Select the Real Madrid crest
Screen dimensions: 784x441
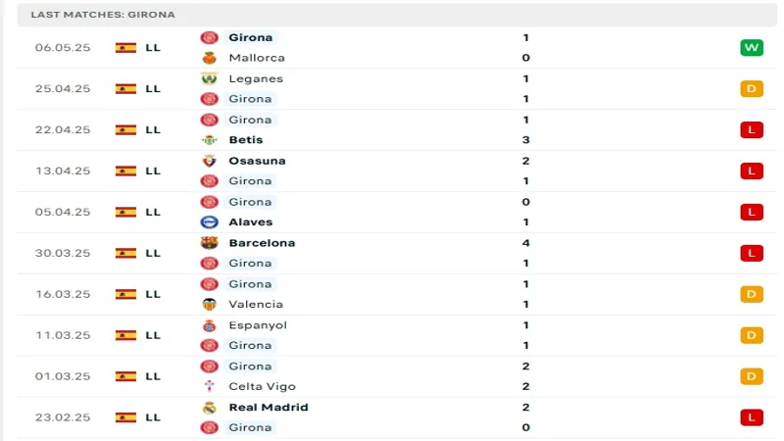(208, 408)
